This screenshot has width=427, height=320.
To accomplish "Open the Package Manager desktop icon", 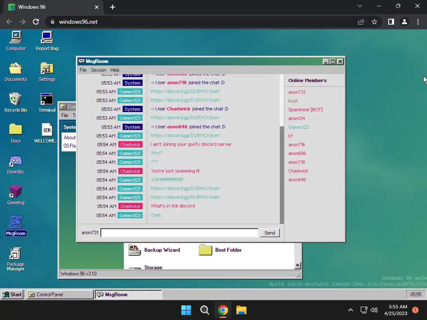I will (x=15, y=259).
